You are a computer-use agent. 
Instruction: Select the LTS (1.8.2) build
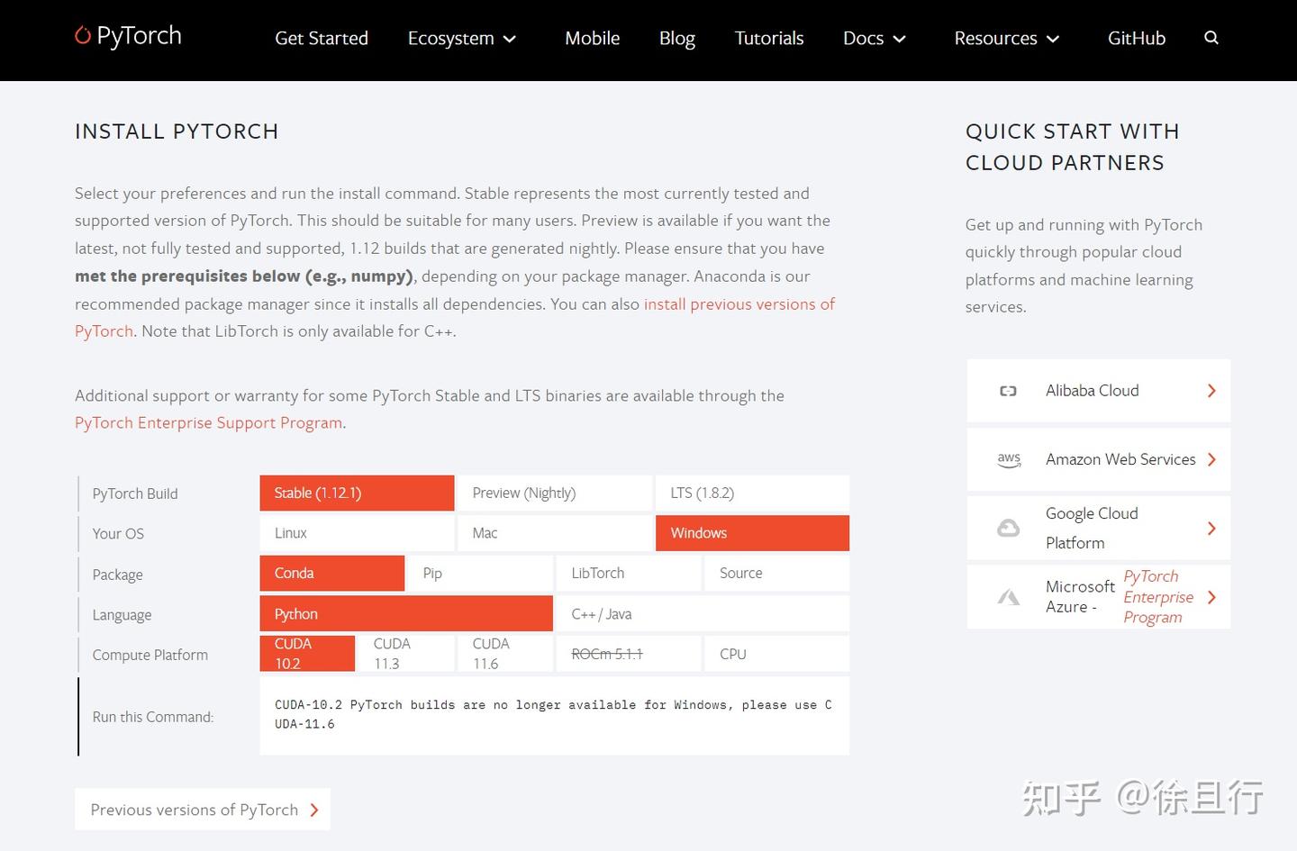point(752,493)
